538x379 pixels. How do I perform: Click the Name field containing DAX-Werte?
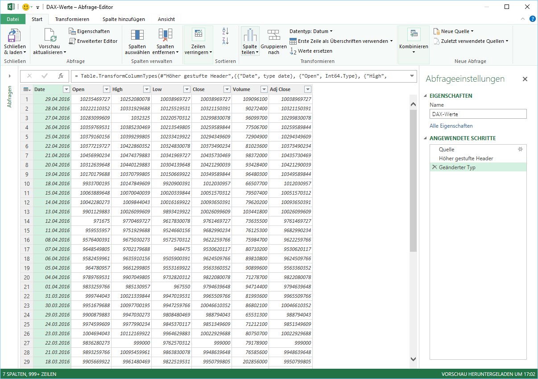point(478,114)
